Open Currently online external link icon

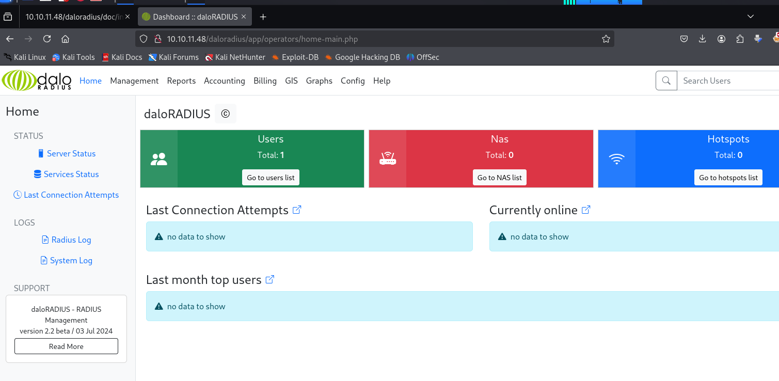tap(586, 210)
